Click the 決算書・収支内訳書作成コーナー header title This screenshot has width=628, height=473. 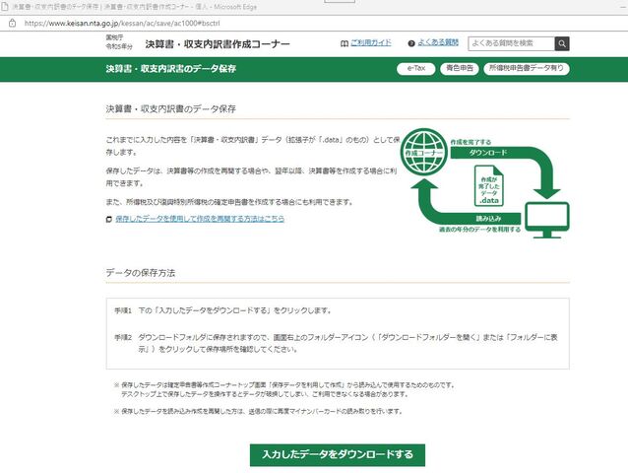coord(218,44)
